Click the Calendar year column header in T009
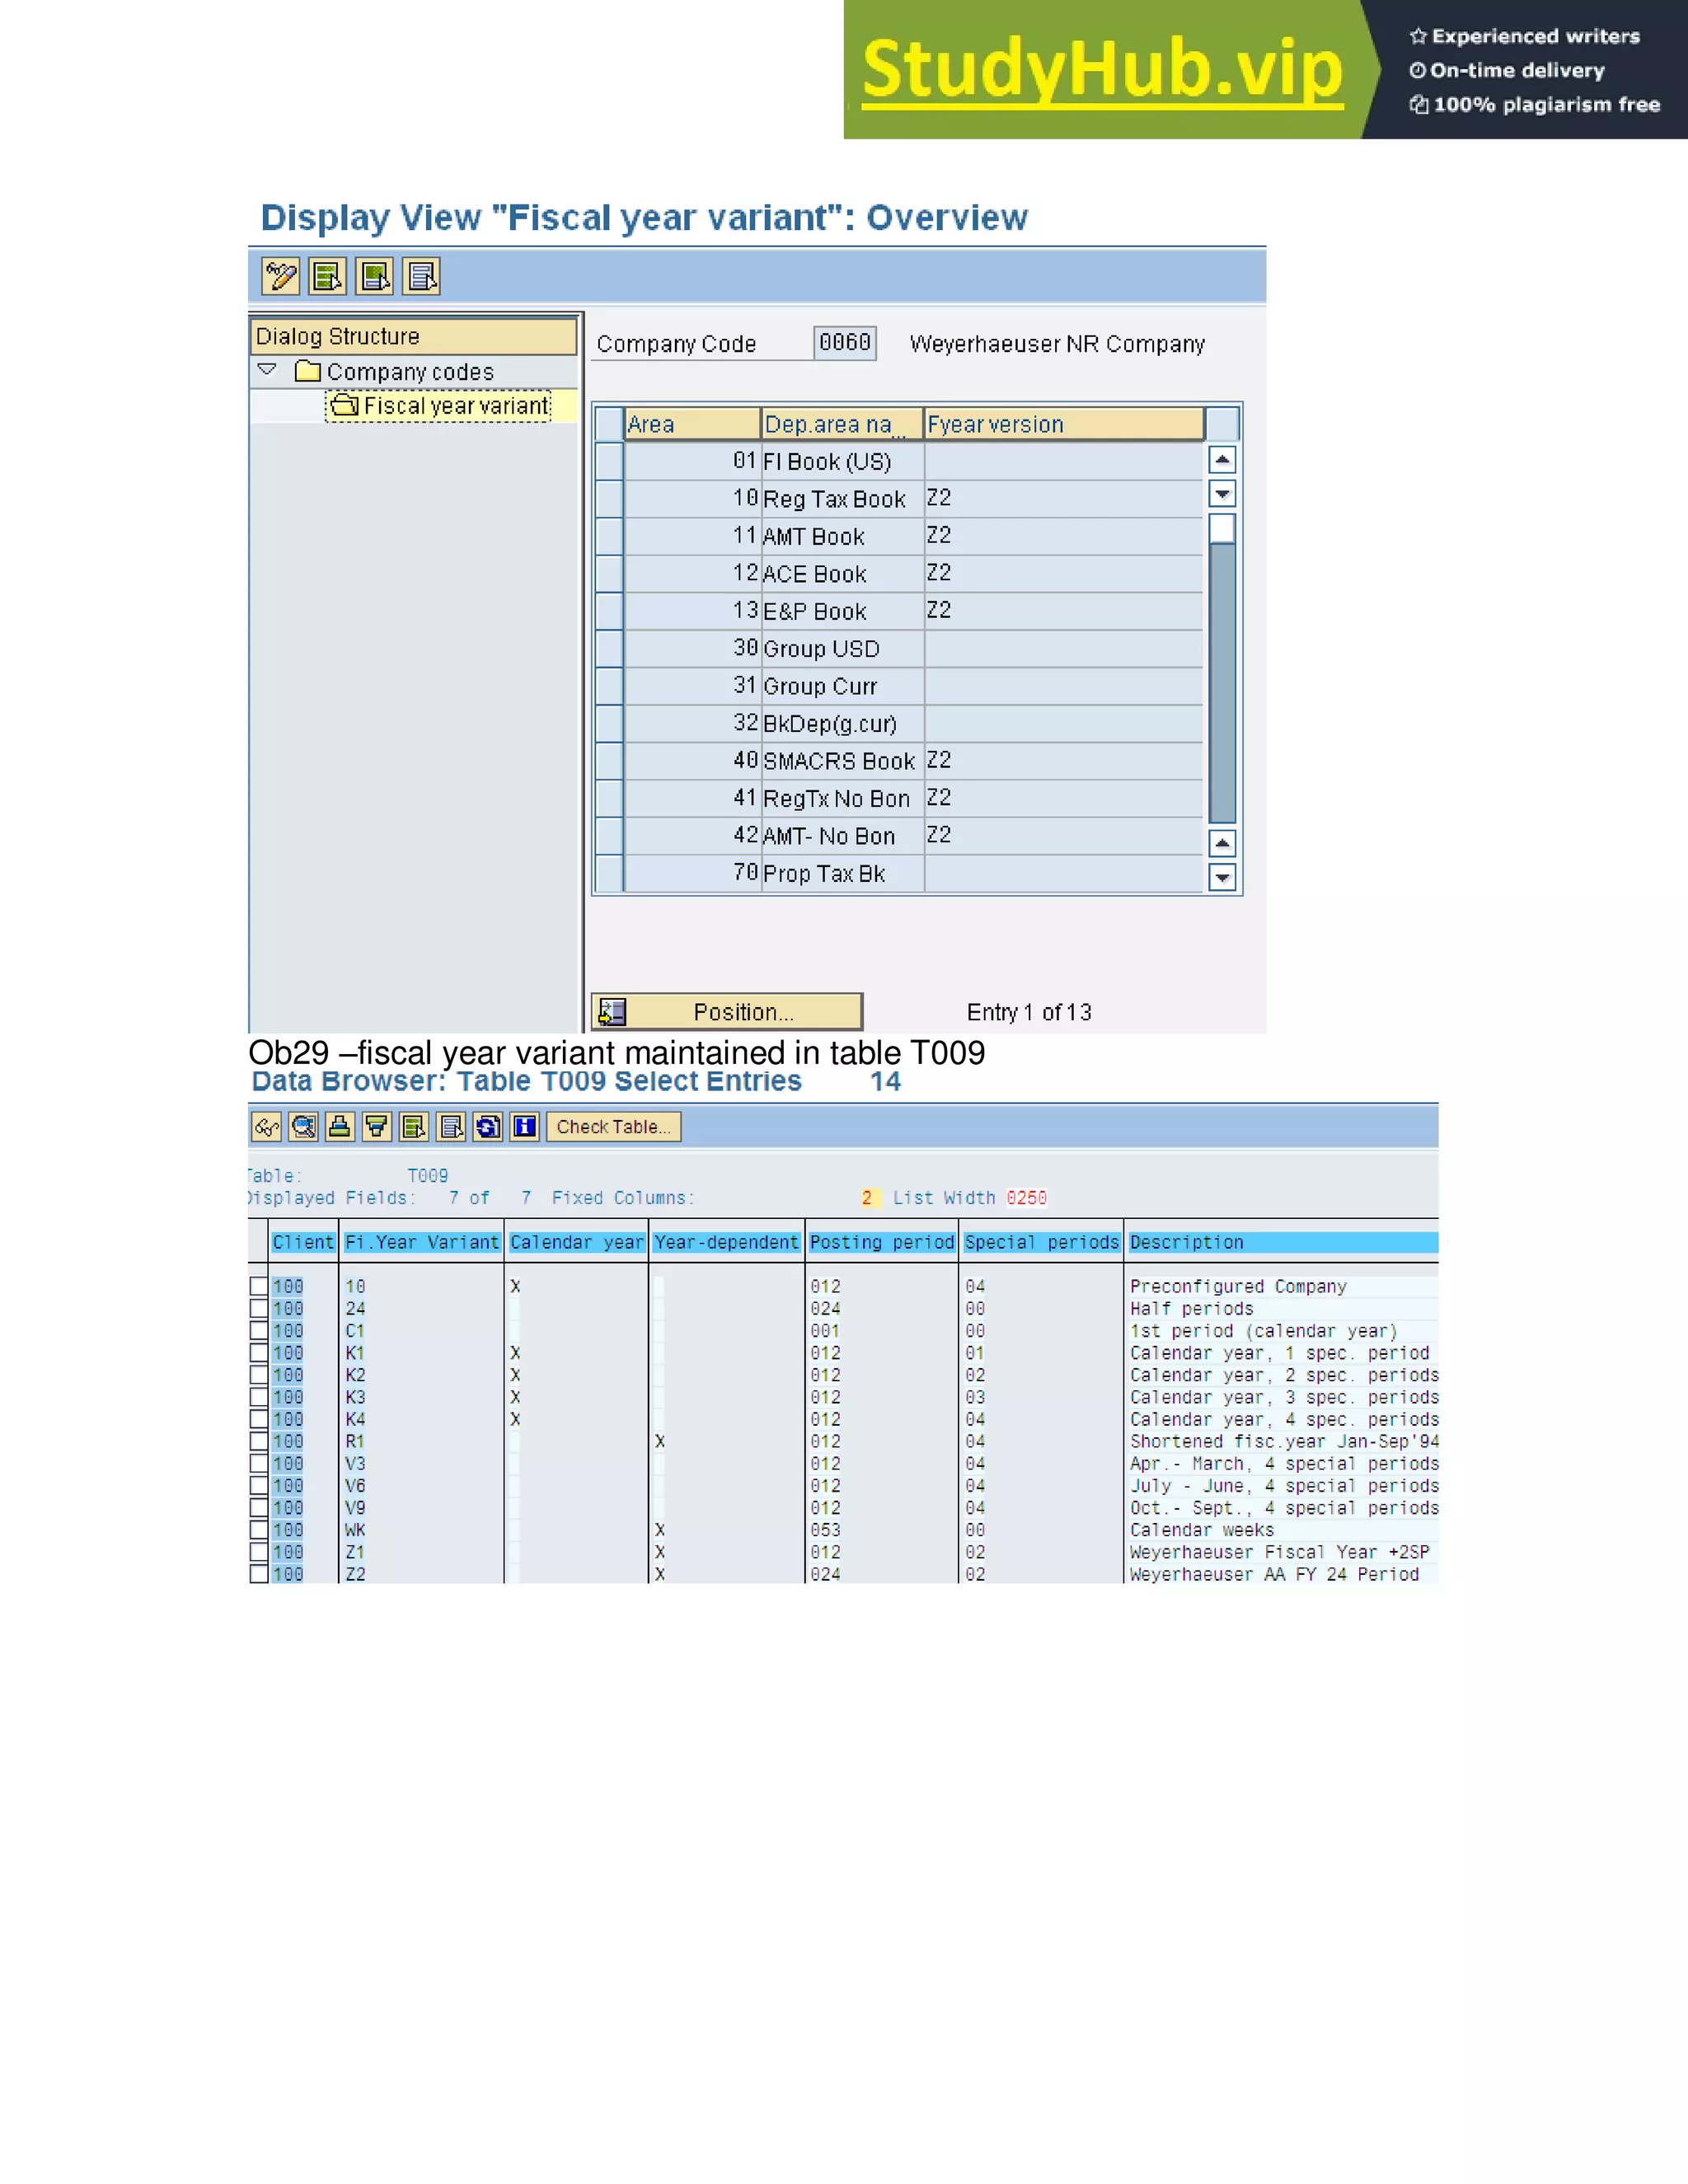 577,1242
